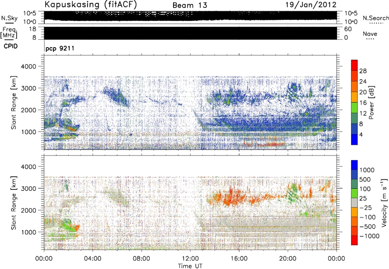Click the Slant Range label of velocity panel

click(14, 203)
